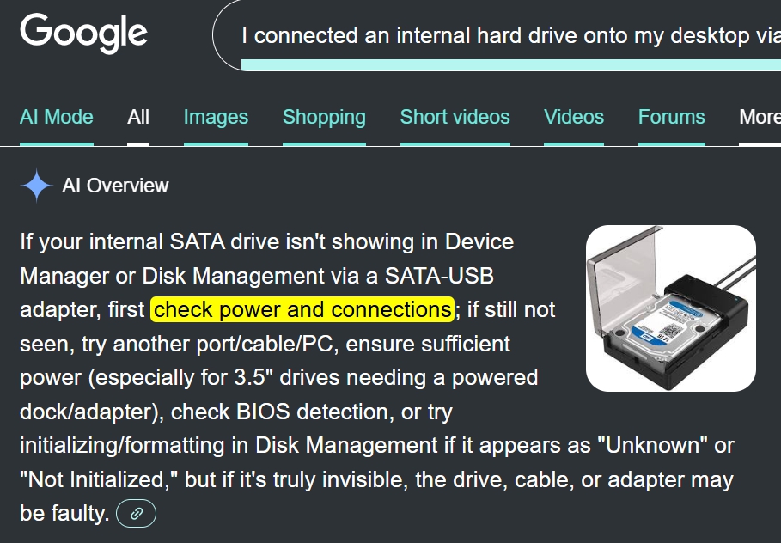Go to the Shopping tab
This screenshot has height=543, width=781.
tap(324, 117)
